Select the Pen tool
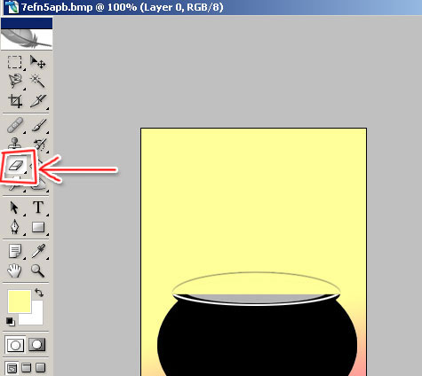Image resolution: width=422 pixels, height=376 pixels. (x=15, y=227)
